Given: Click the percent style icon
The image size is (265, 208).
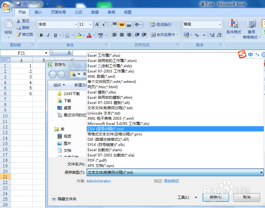Looking at the screenshot, I should coord(197,35).
